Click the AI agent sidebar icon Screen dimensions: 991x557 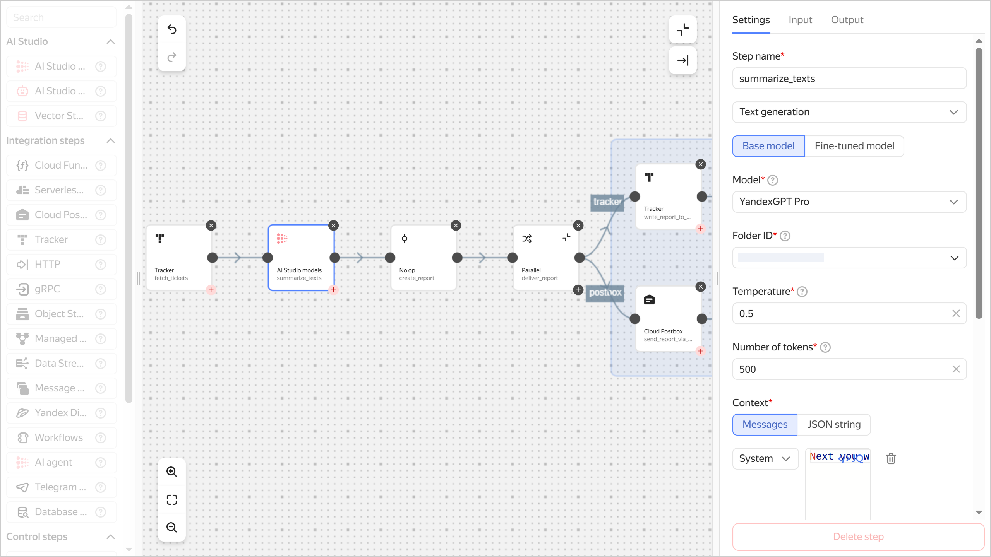coord(22,462)
